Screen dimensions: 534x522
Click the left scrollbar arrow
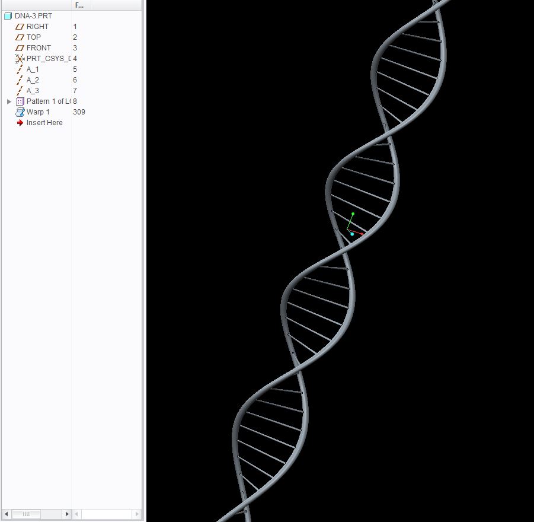tap(5, 514)
